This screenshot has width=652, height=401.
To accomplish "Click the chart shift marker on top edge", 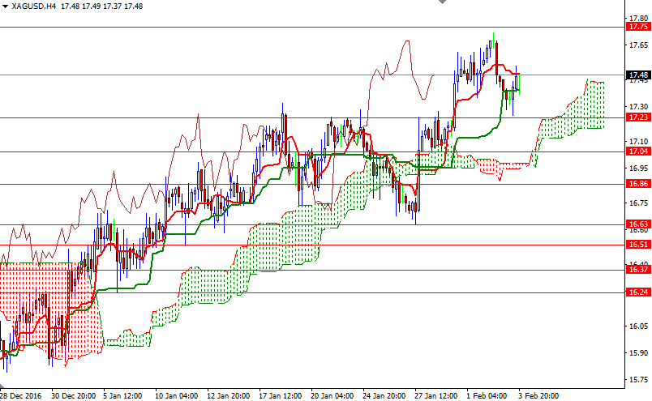I will 442,2.
